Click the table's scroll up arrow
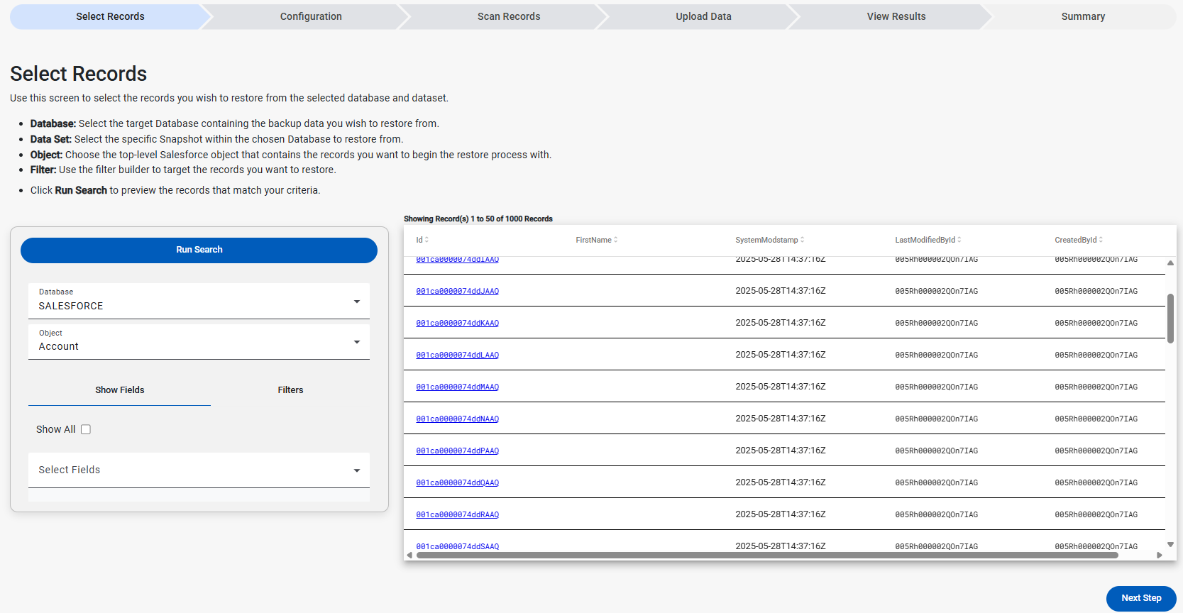The height and width of the screenshot is (613, 1183). (1170, 263)
